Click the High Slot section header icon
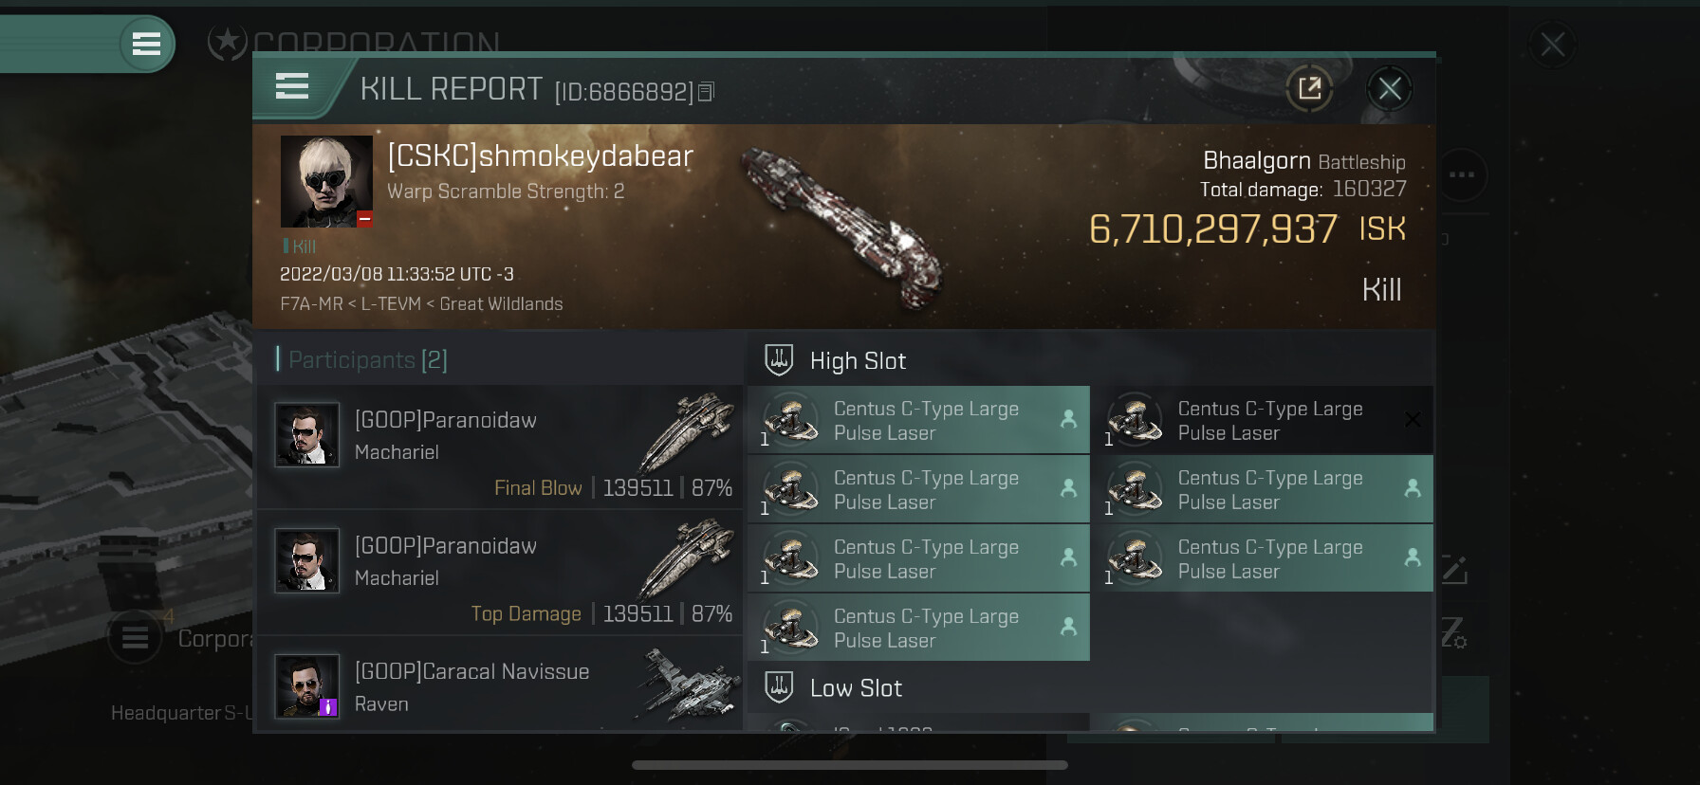The width and height of the screenshot is (1700, 785). pos(779,360)
